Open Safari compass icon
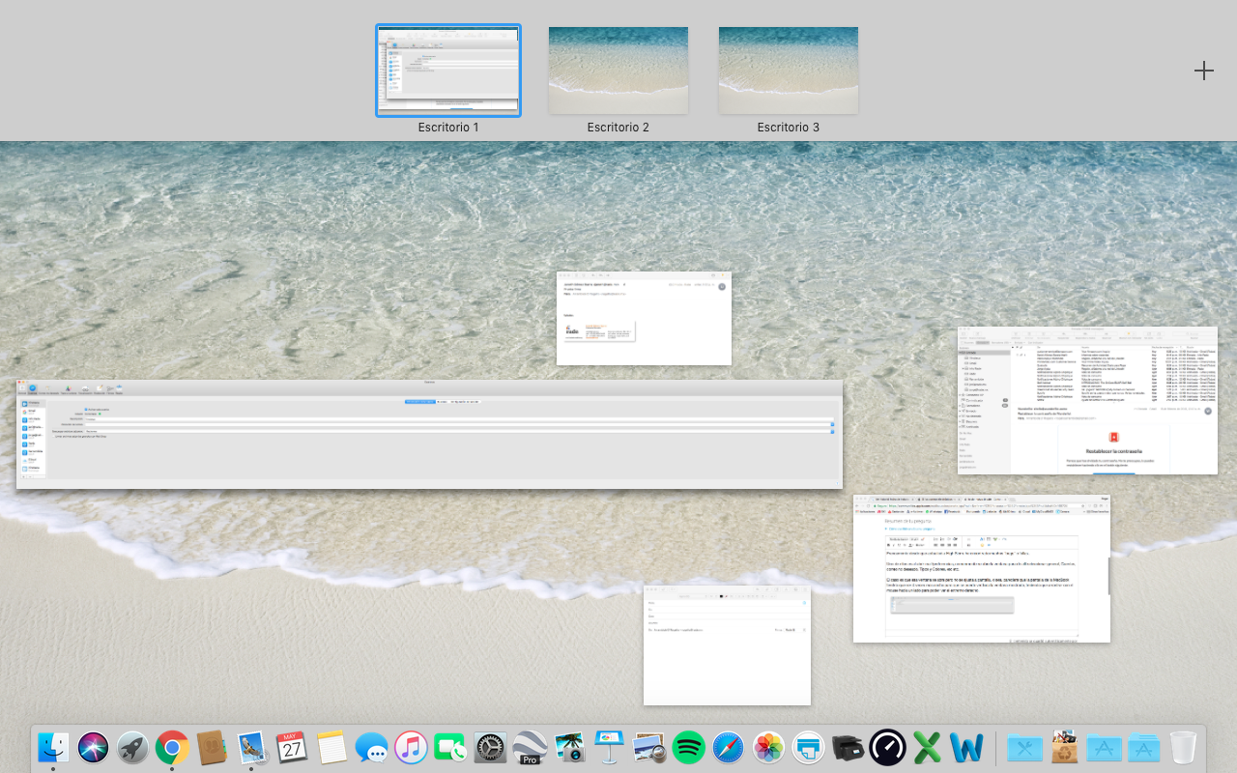 728,747
